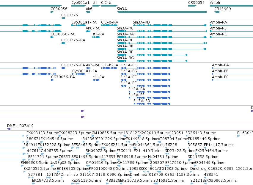This screenshot has height=185, width=253.
Task: Open EST SD11658.5prime
Action: 203,157
